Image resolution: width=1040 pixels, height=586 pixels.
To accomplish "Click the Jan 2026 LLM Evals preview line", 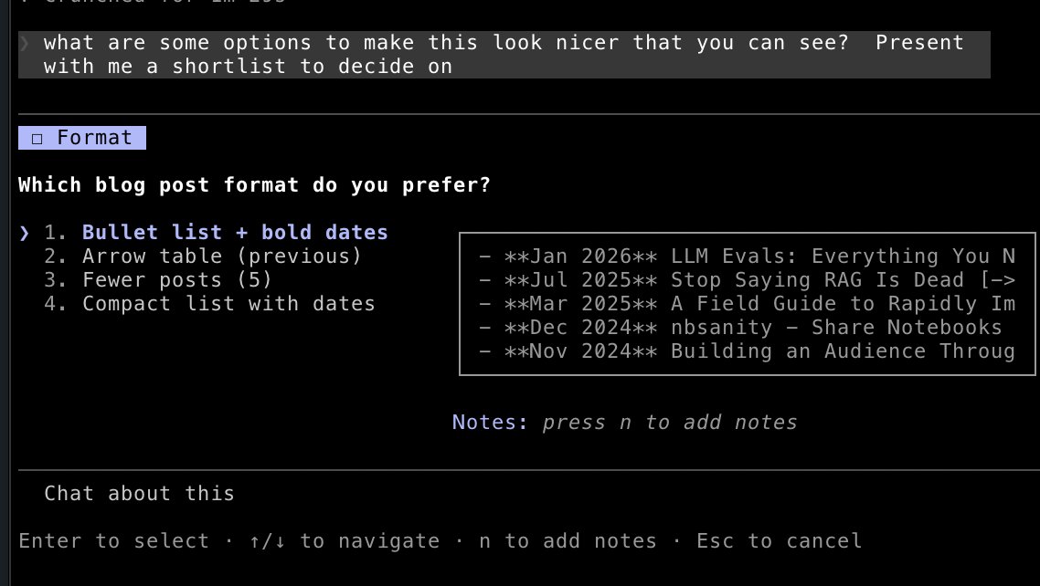I will coord(746,256).
